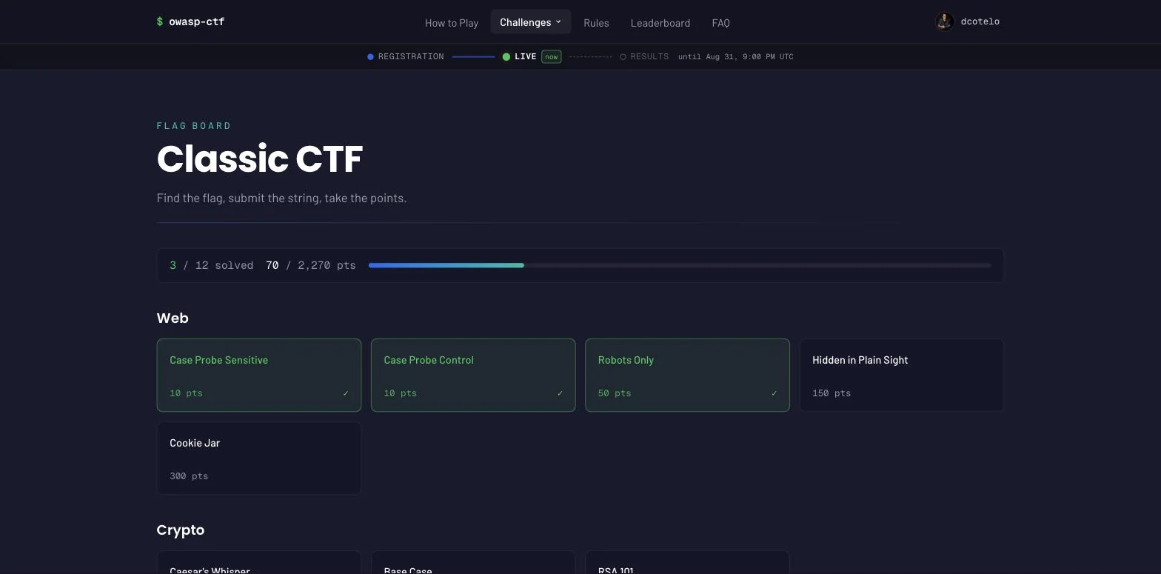Open the Robots Only challenge
This screenshot has height=574, width=1161.
687,376
